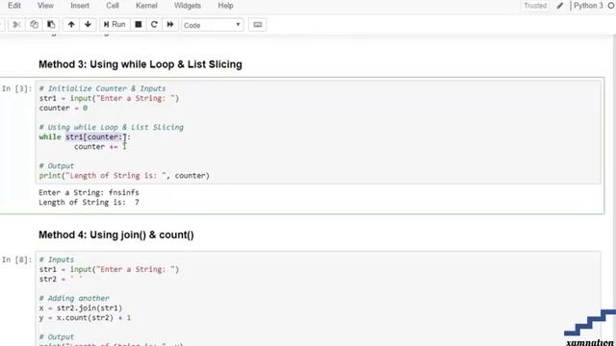The width and height of the screenshot is (616, 346).
Task: Run the selected cell
Action: click(115, 25)
